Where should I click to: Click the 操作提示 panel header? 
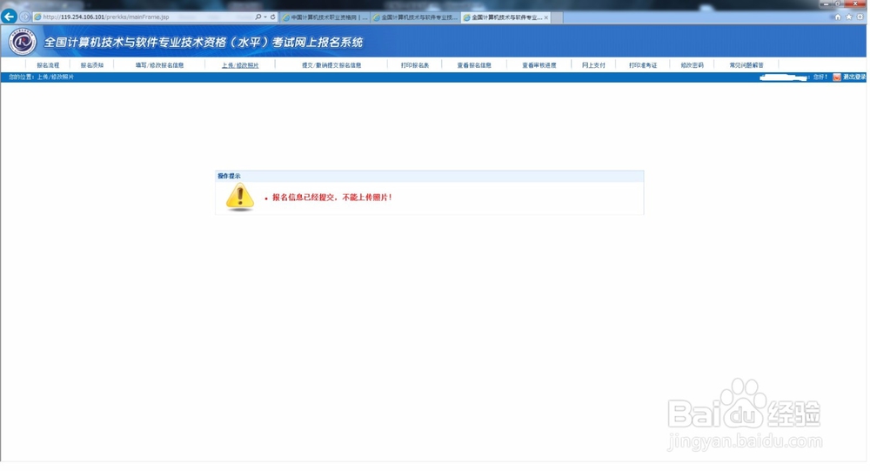click(430, 176)
